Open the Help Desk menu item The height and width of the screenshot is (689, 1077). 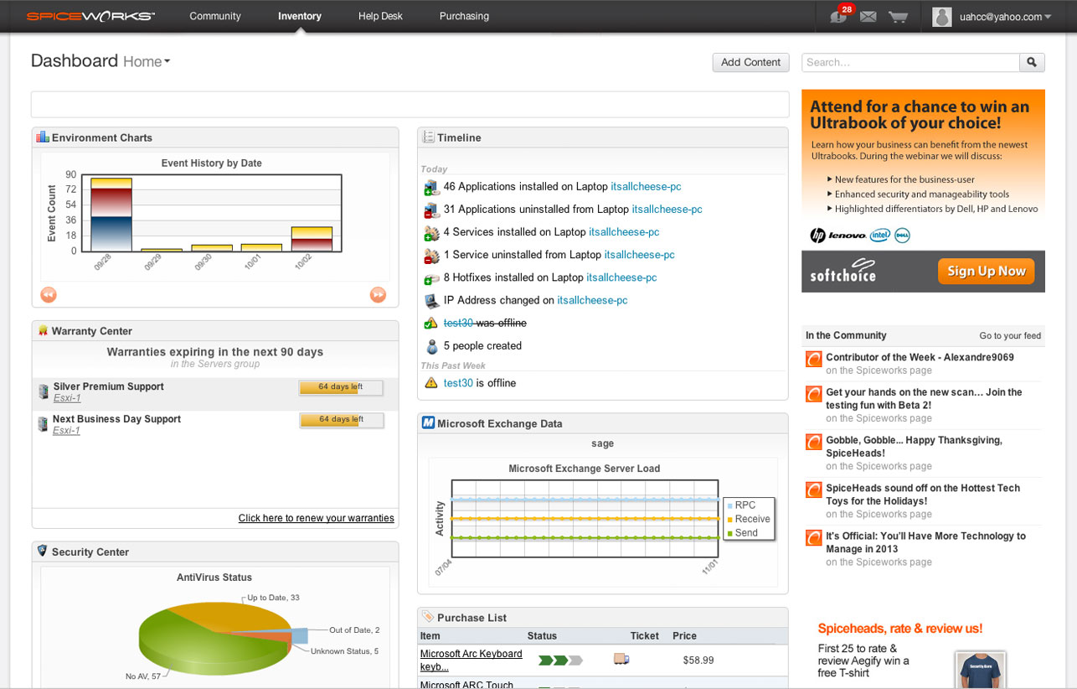coord(379,15)
